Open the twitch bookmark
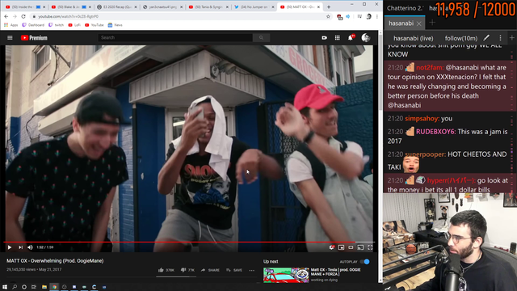Viewport: 517px width, 291px height. tap(56, 25)
